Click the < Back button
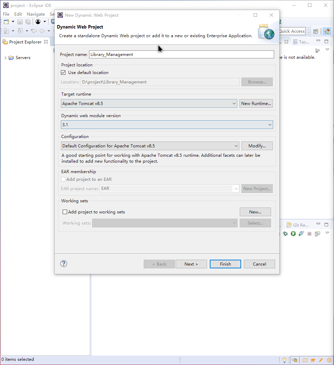This screenshot has width=334, height=365. [x=159, y=264]
